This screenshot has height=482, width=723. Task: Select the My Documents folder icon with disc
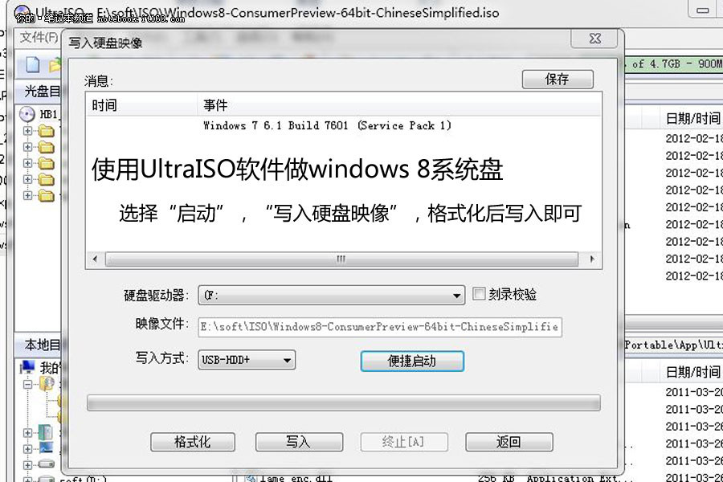47,383
